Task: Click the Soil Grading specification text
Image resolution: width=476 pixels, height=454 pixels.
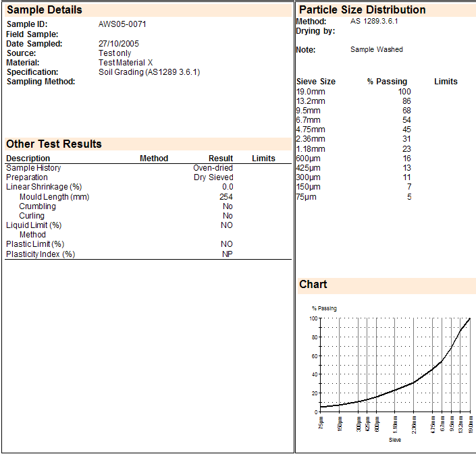Action: [149, 72]
